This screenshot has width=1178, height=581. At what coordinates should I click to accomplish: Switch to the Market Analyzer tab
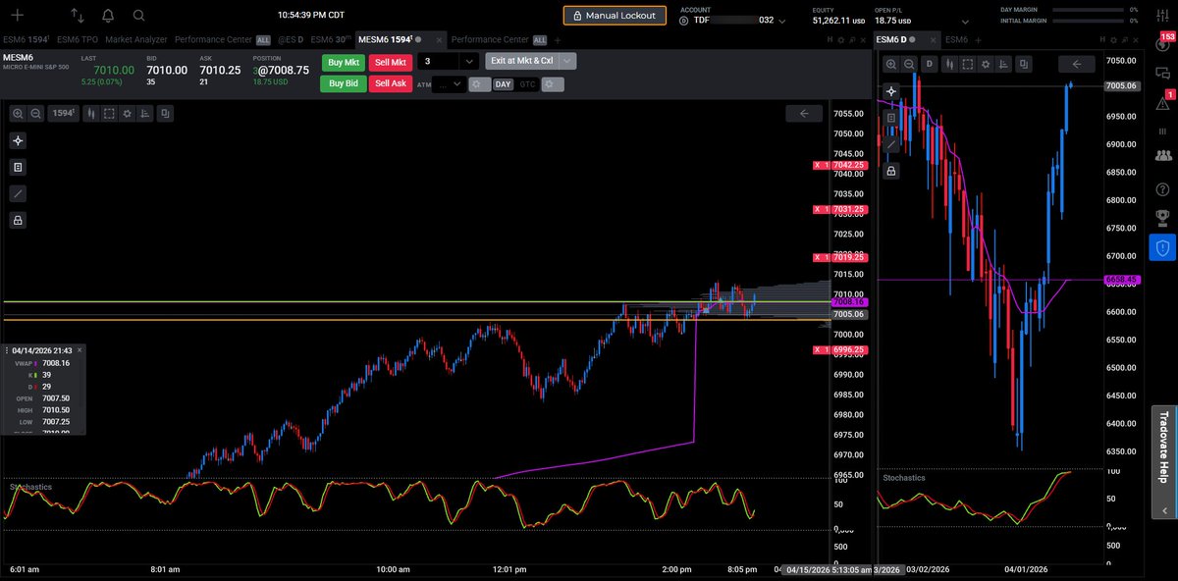pos(136,39)
